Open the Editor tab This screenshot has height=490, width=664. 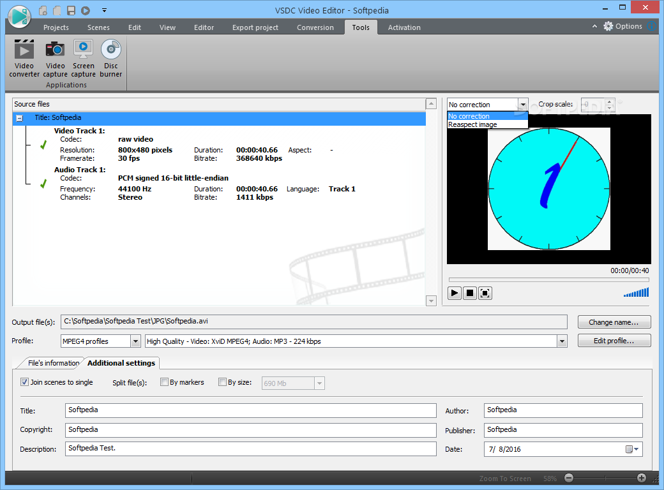204,27
